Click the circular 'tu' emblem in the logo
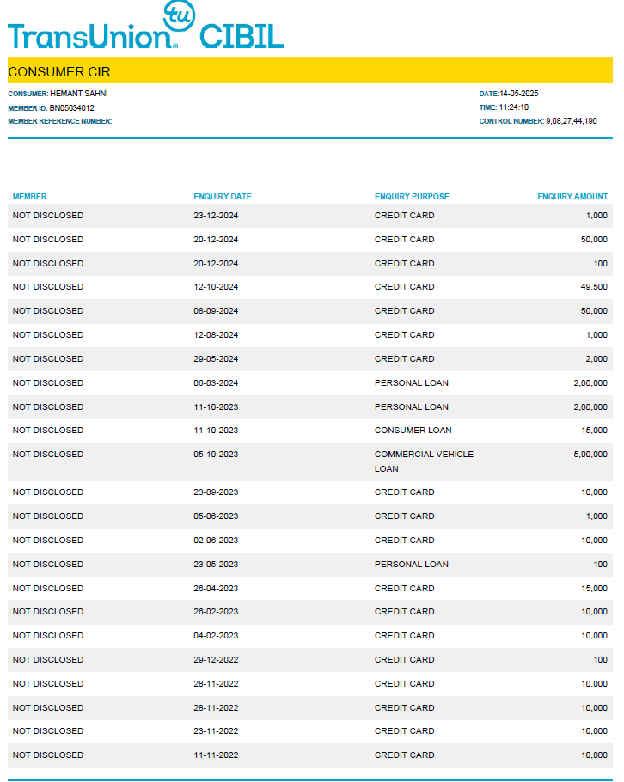The image size is (624, 782). click(179, 15)
